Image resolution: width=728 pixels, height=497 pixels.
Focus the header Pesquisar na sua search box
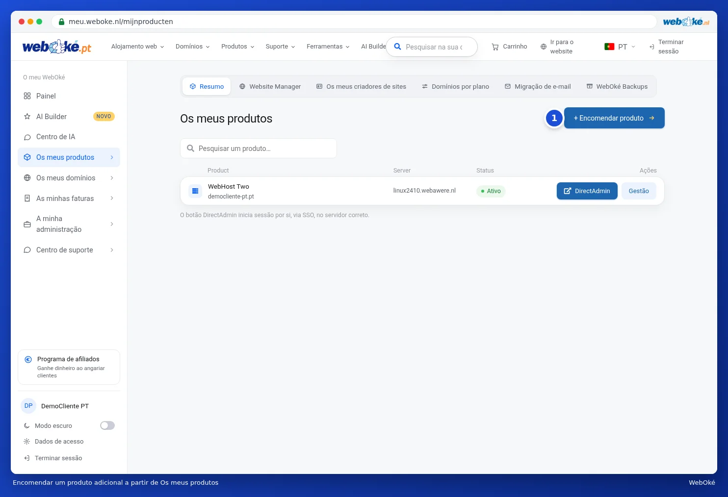[432, 47]
